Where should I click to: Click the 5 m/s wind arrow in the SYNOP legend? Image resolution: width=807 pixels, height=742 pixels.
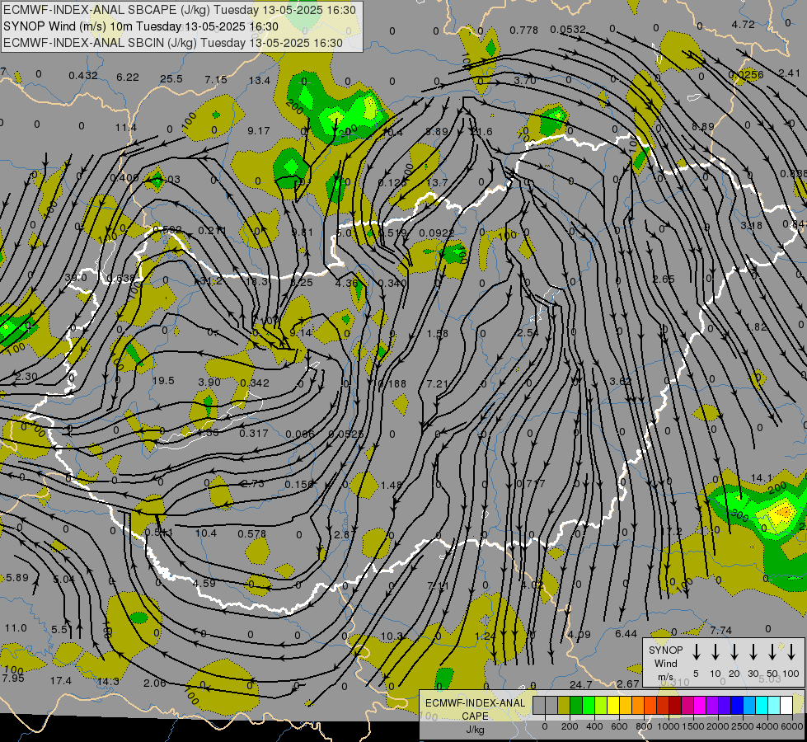[696, 651]
